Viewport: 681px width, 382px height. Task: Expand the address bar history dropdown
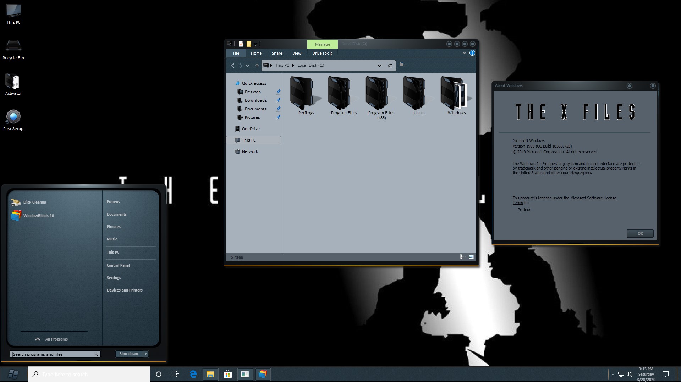tap(379, 66)
